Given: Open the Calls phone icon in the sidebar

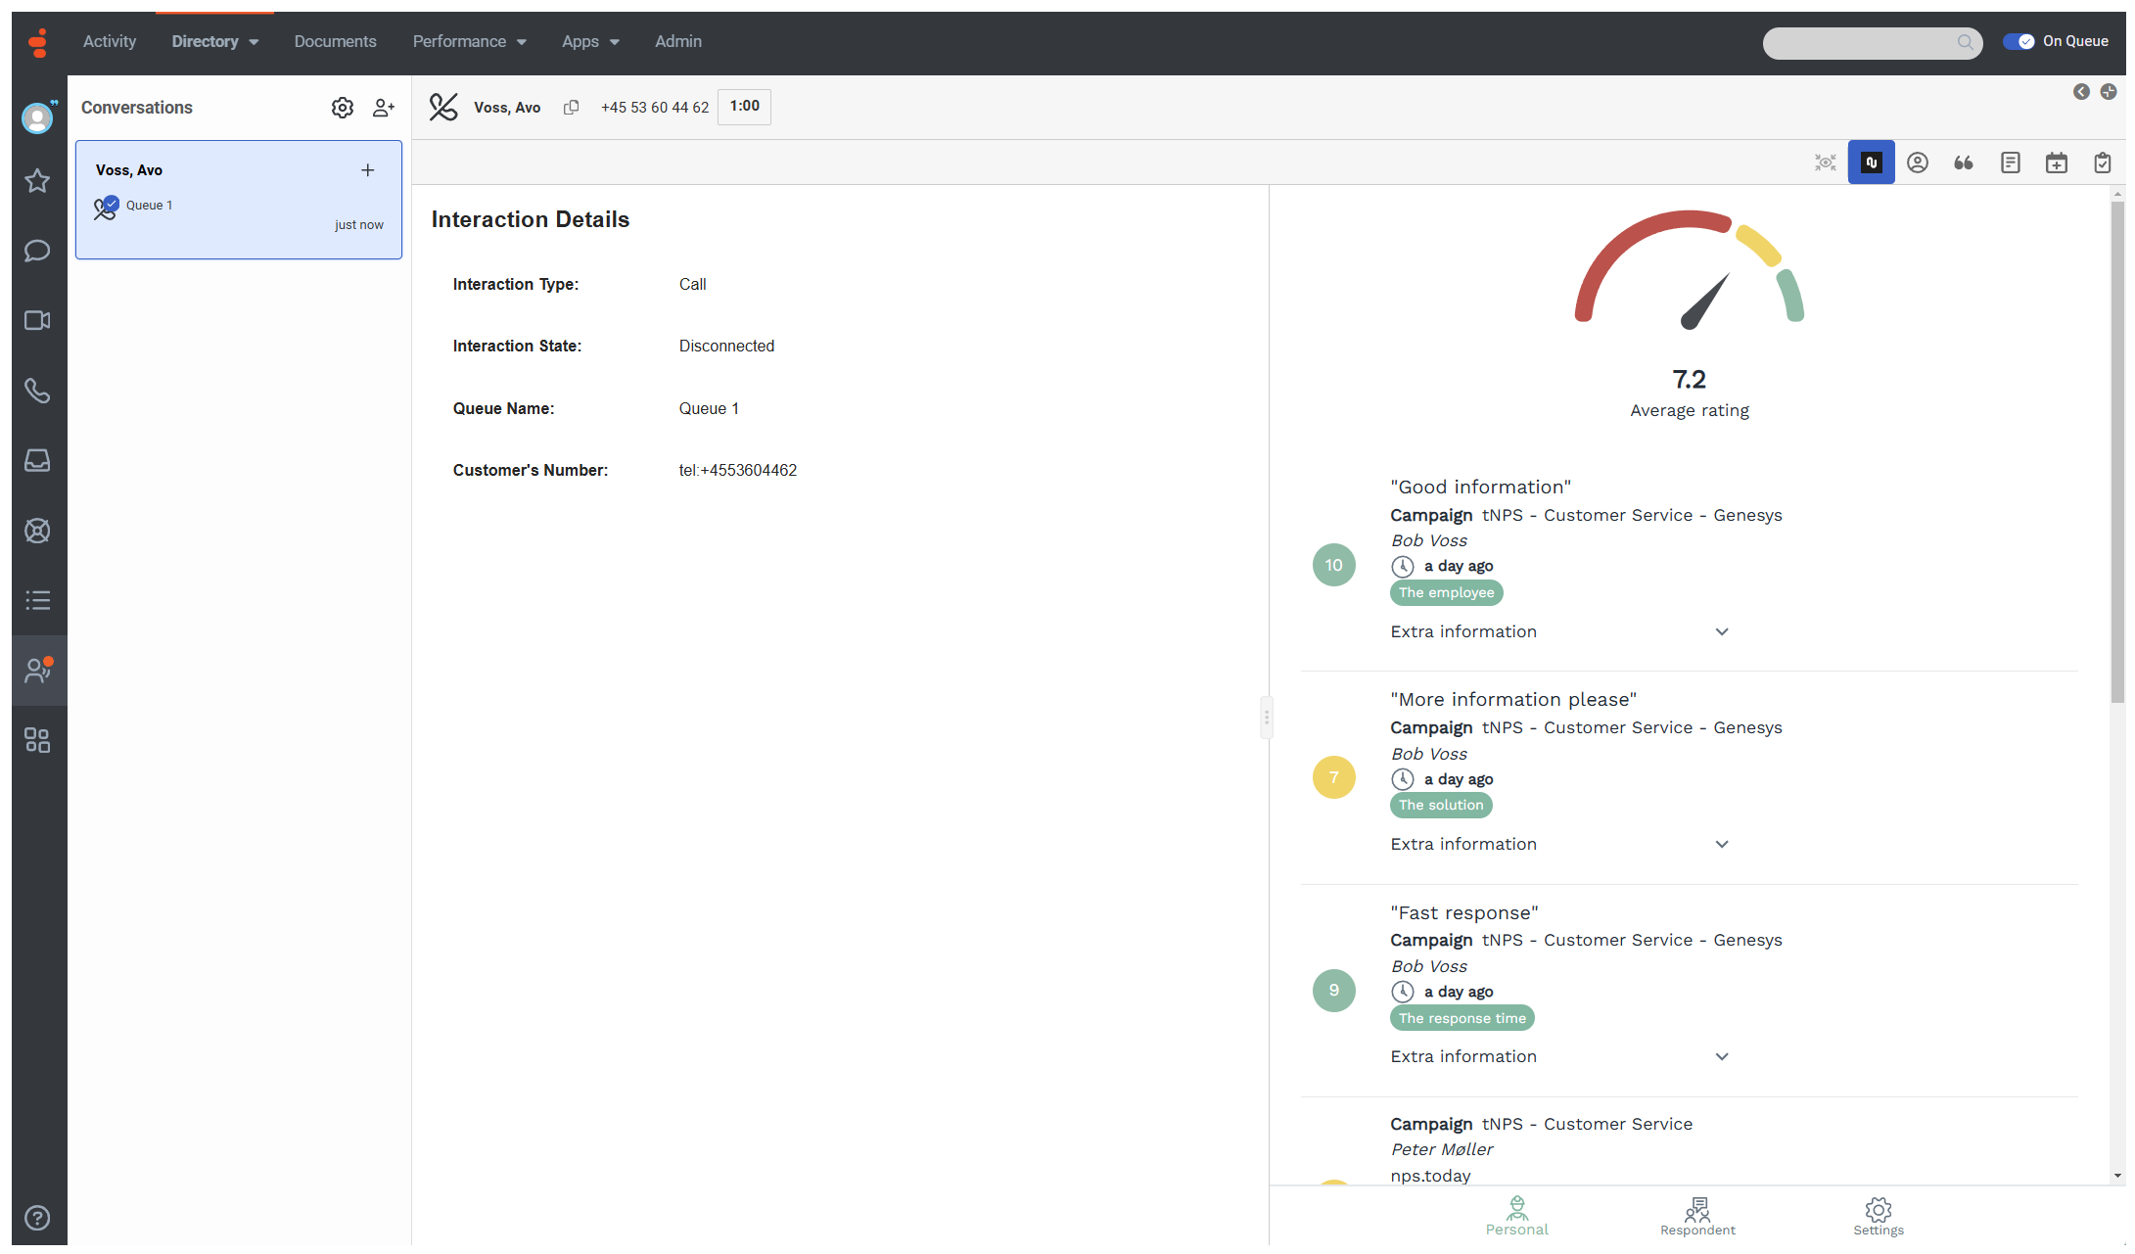Looking at the screenshot, I should click(37, 391).
